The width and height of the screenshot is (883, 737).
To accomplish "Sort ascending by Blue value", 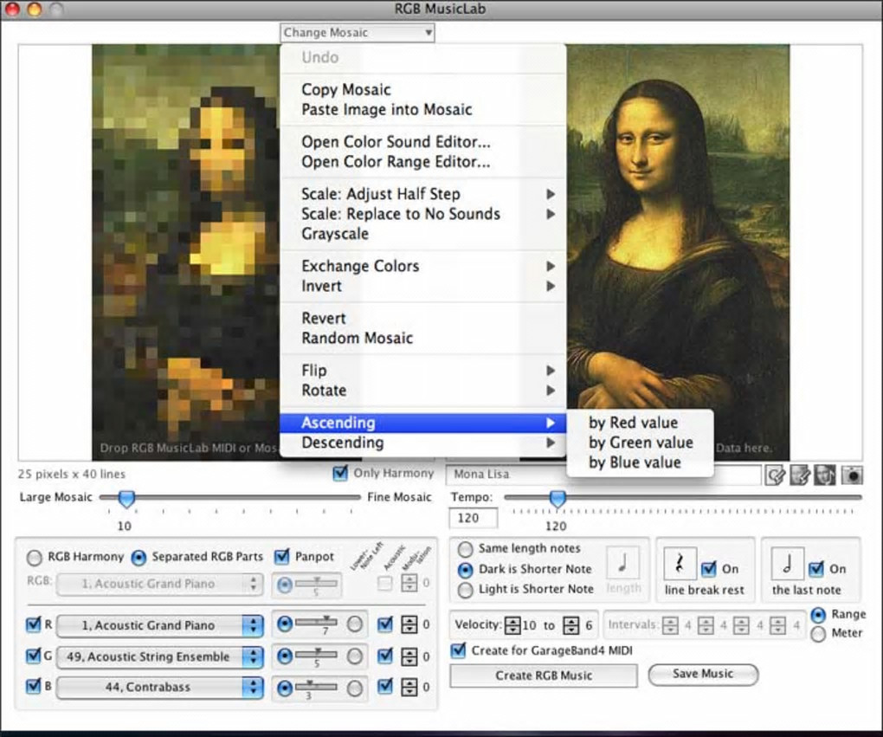I will pos(641,462).
